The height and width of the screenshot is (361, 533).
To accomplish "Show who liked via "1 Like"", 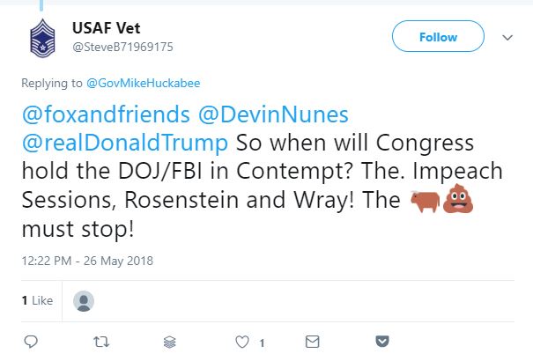I will coord(38,300).
